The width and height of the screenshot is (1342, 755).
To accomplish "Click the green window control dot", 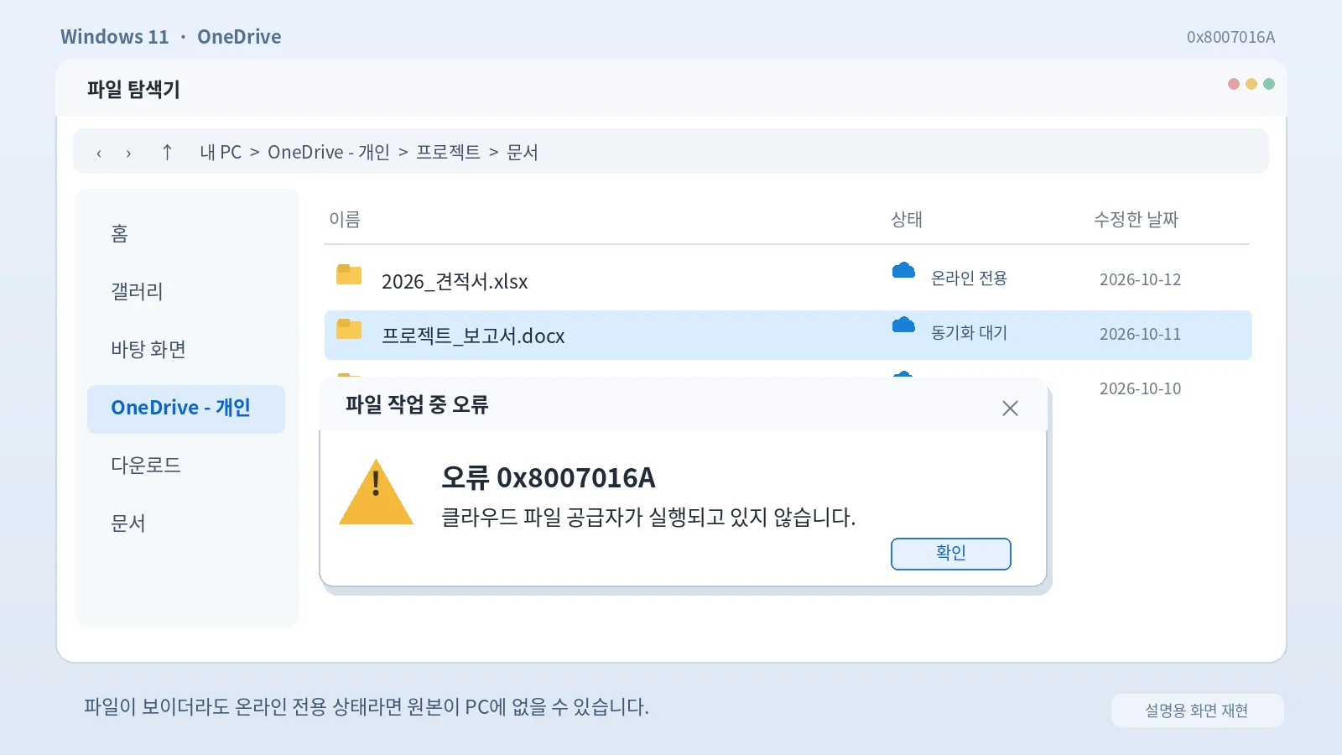I will 1269,84.
